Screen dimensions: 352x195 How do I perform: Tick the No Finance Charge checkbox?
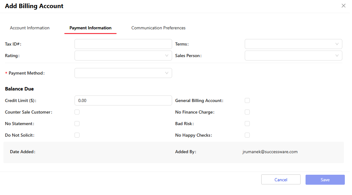(x=247, y=112)
